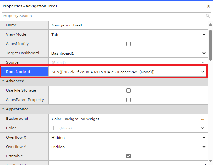Open the Overflow Y dropdown
This screenshot has width=213, height=165.
pos(204,147)
